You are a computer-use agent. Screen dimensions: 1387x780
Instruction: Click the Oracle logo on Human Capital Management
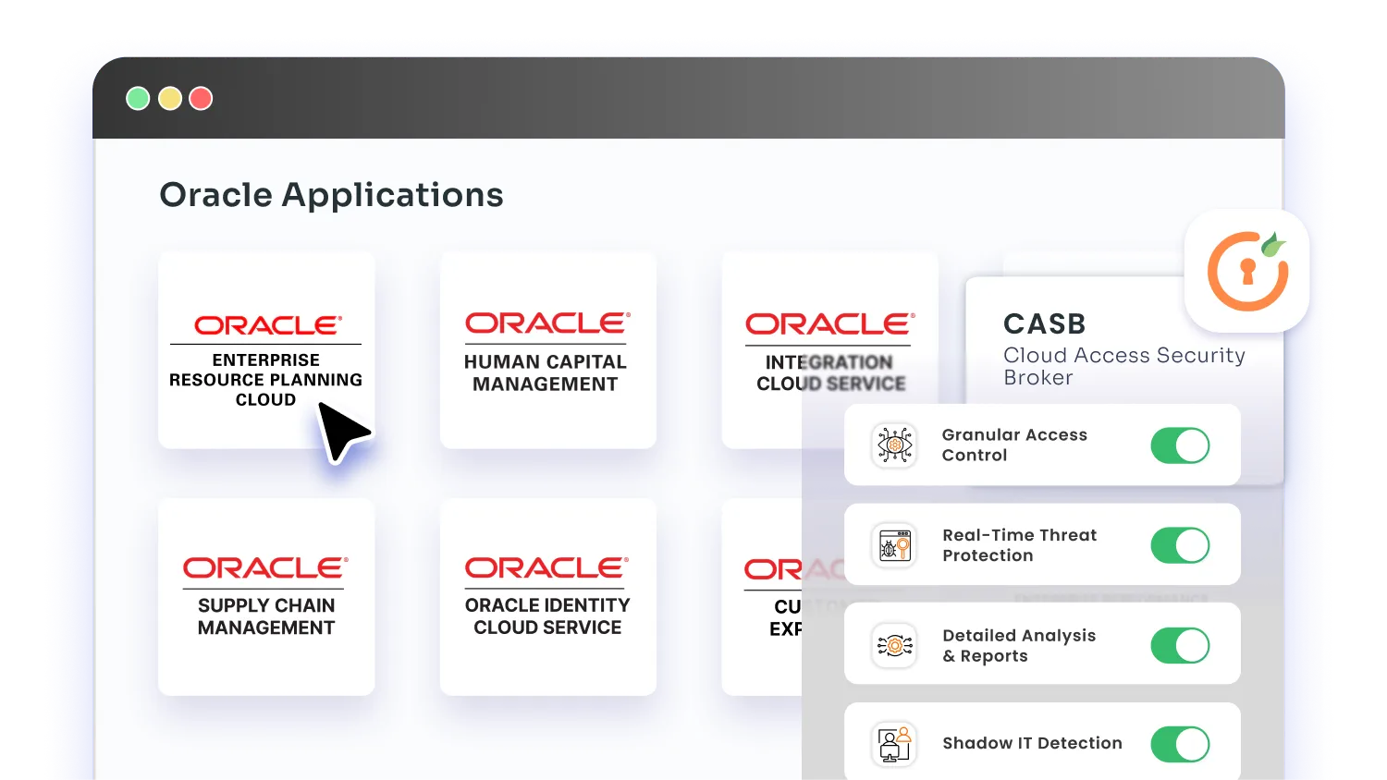pyautogui.click(x=547, y=323)
